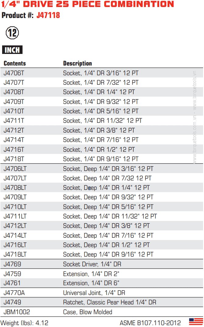The width and height of the screenshot is (204, 327).
Task: Select part number J4711T
Action: click(14, 121)
